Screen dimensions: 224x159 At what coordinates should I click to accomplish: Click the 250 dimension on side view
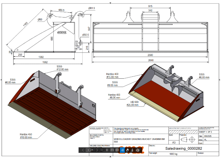[x=20, y=55]
